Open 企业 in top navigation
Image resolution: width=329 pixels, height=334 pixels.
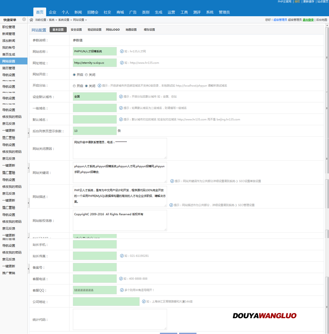[x=53, y=12]
